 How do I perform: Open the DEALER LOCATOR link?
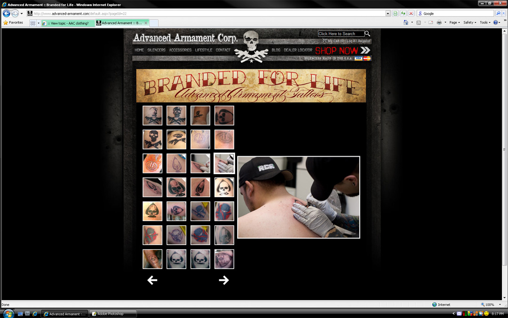(x=298, y=50)
